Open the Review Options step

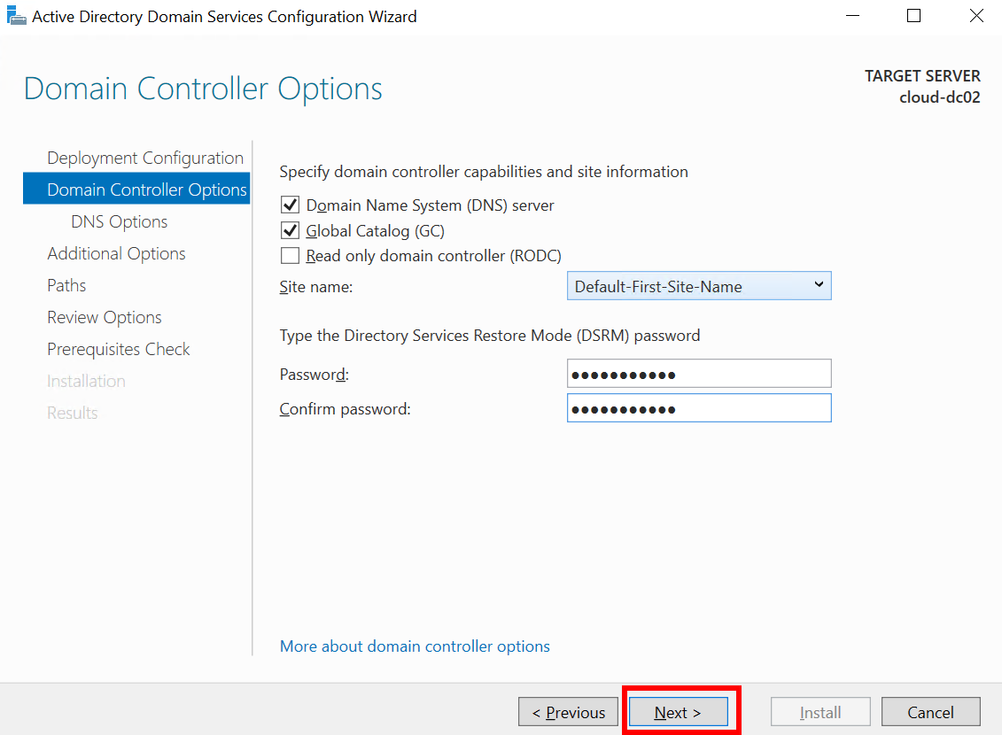tap(105, 317)
